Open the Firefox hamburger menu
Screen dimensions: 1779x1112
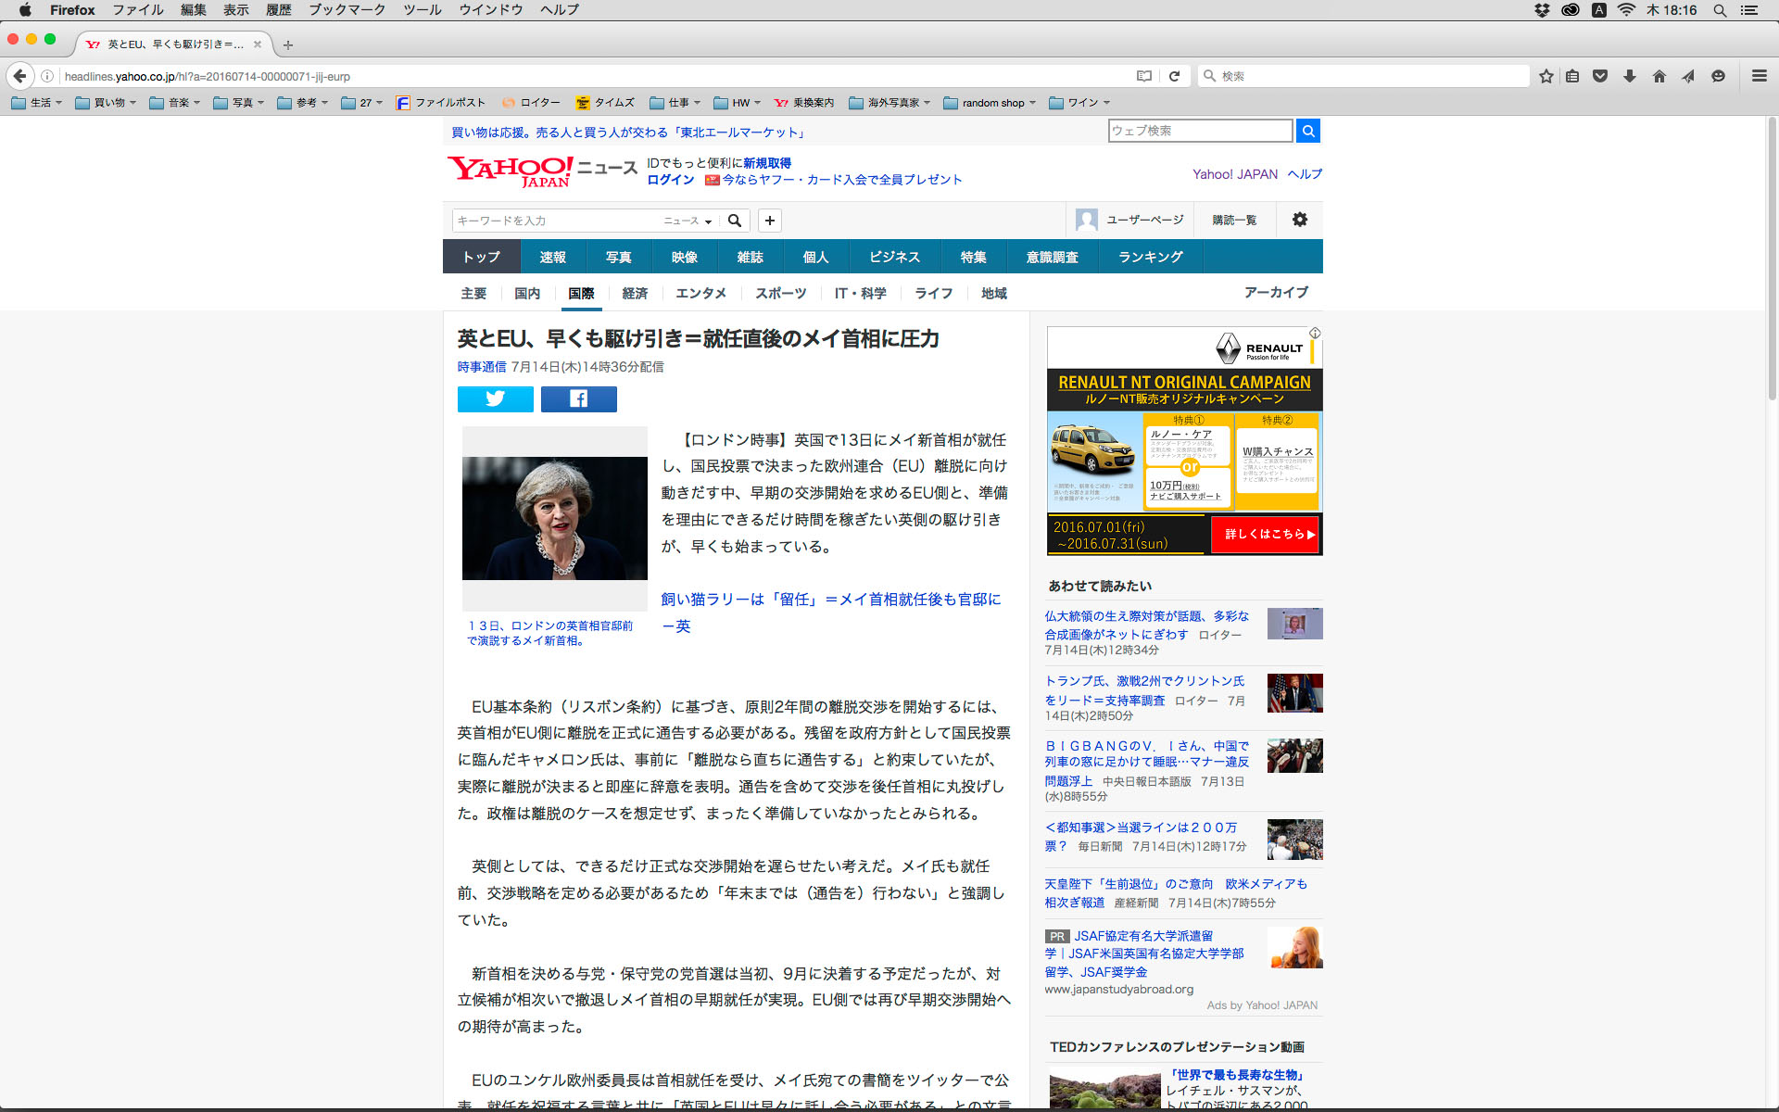click(x=1759, y=76)
